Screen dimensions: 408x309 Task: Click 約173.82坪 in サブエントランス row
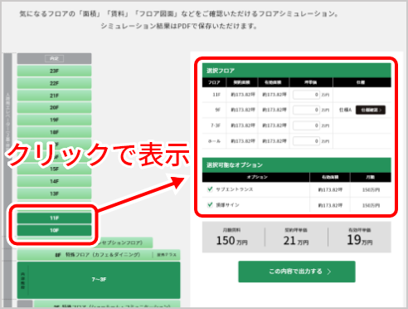click(330, 189)
